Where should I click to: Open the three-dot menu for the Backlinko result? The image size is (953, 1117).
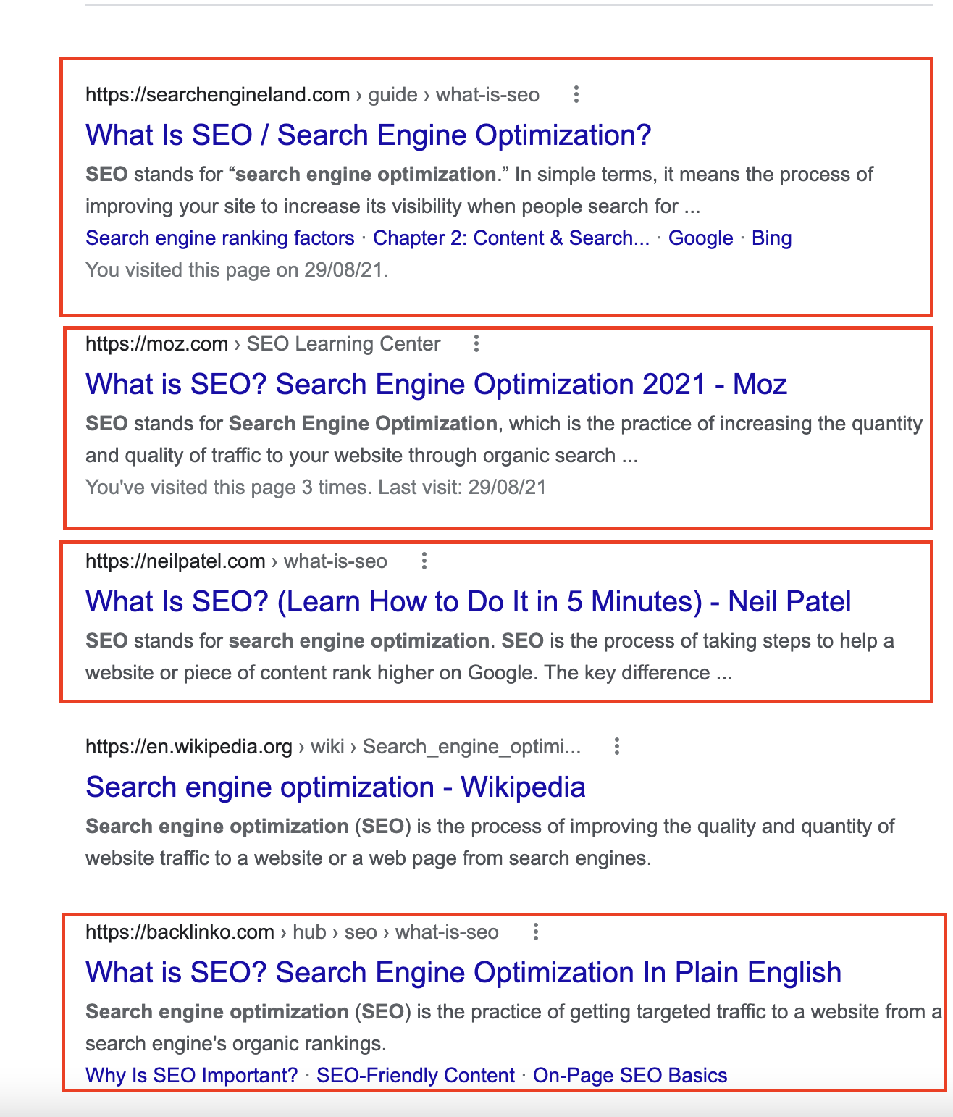536,932
